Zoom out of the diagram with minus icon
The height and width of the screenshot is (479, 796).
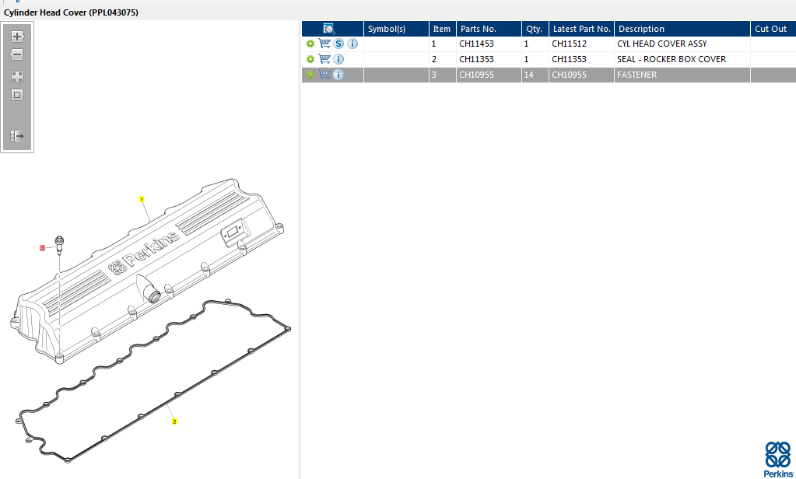point(17,54)
